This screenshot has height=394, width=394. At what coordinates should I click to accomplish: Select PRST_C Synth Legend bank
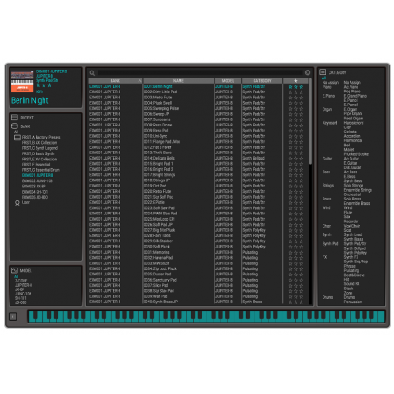(x=39, y=148)
